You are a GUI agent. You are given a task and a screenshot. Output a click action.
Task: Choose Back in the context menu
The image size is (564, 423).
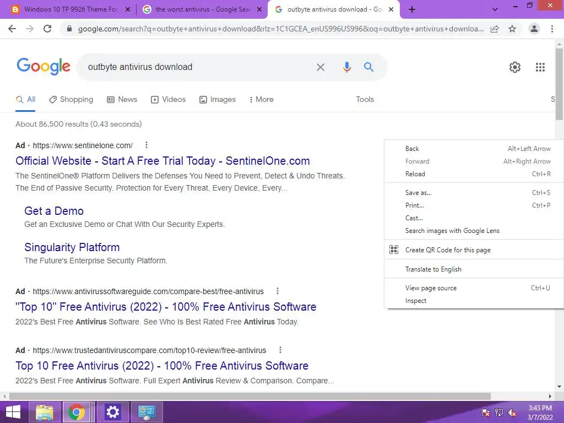(x=474, y=149)
